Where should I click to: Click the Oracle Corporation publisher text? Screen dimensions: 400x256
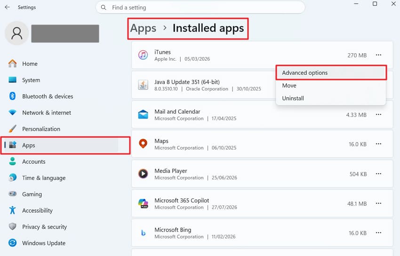[x=207, y=89]
